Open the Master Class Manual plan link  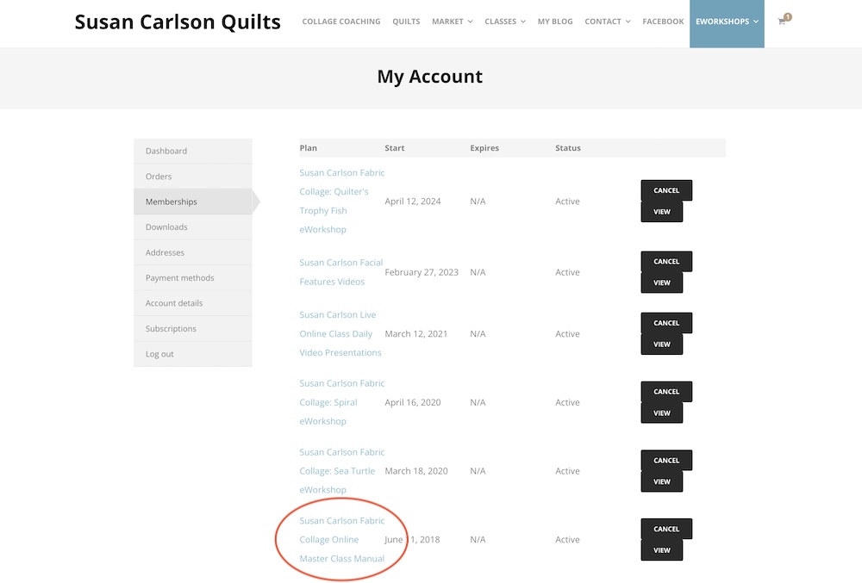tap(341, 540)
